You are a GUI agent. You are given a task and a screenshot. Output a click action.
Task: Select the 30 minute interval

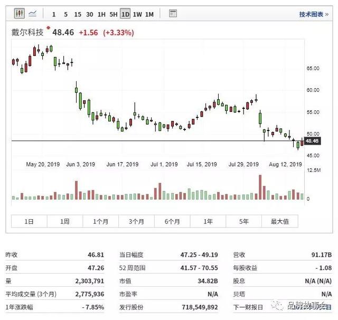click(89, 14)
